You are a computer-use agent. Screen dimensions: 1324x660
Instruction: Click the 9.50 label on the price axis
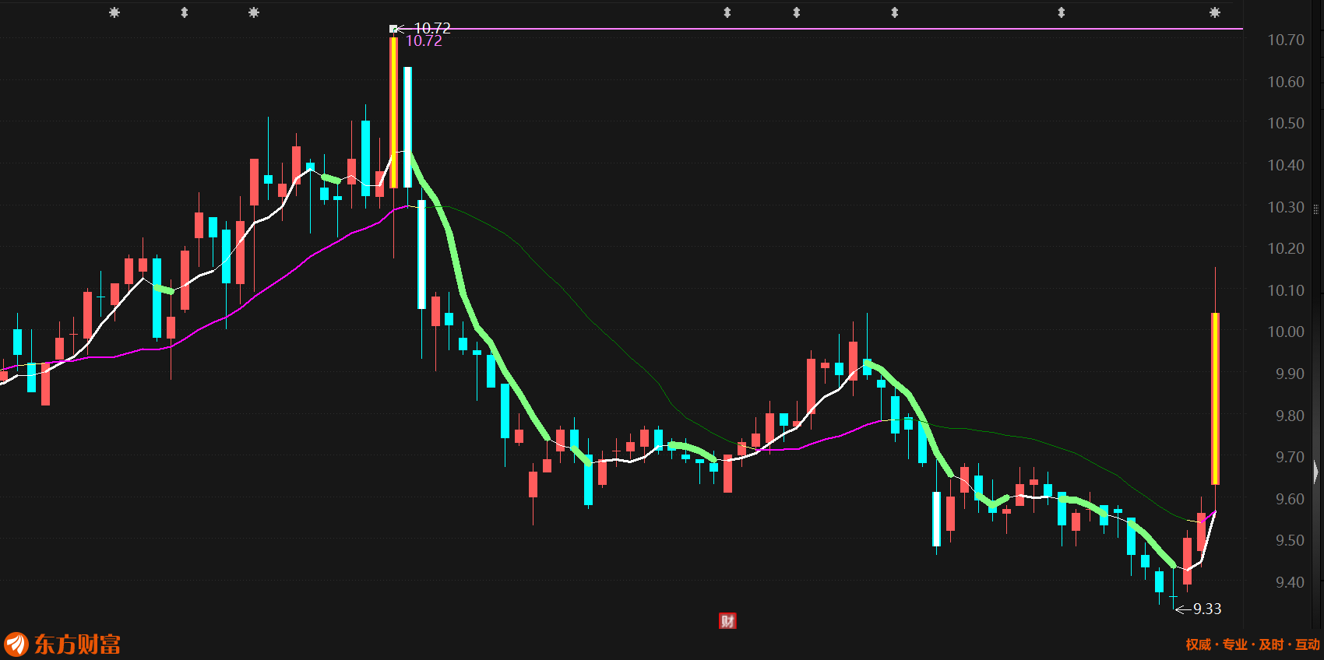pos(1290,540)
